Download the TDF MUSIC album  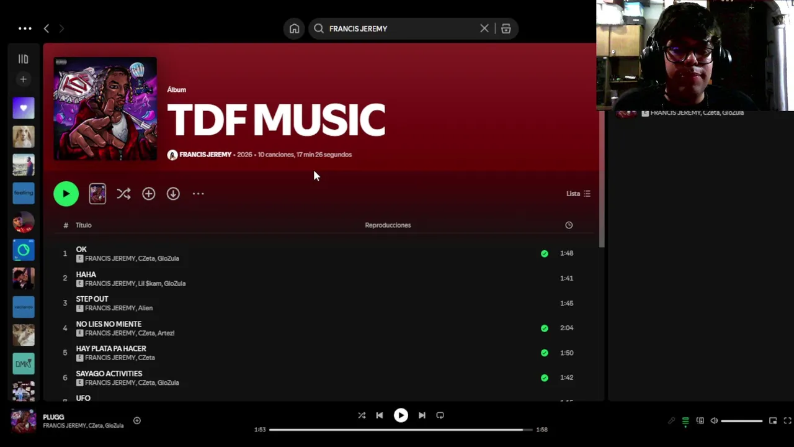(x=173, y=194)
